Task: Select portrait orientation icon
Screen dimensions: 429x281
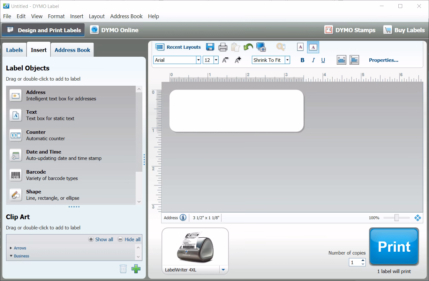Action: [x=300, y=47]
